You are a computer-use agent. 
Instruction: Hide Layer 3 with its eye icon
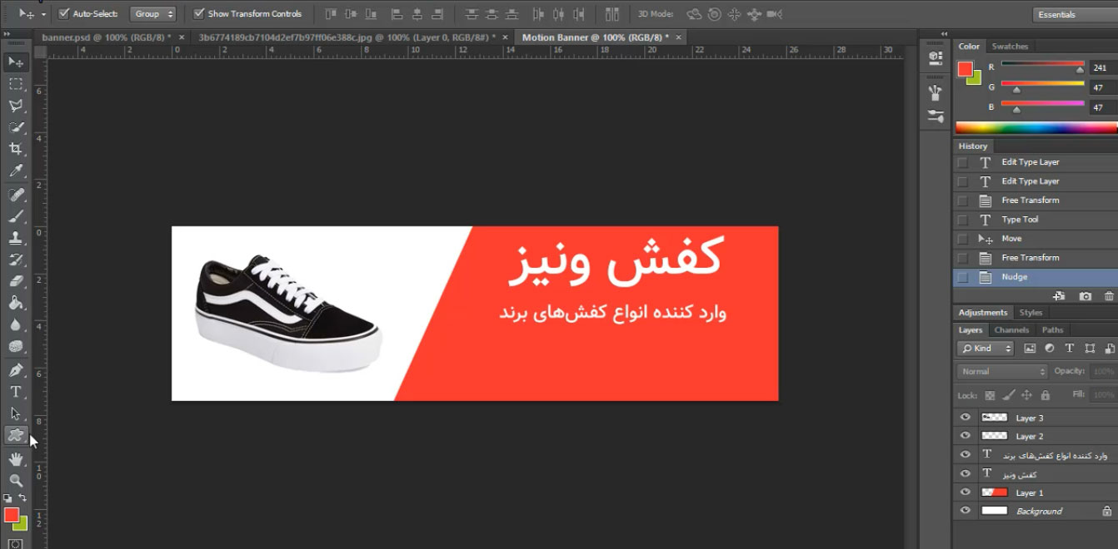tap(966, 418)
